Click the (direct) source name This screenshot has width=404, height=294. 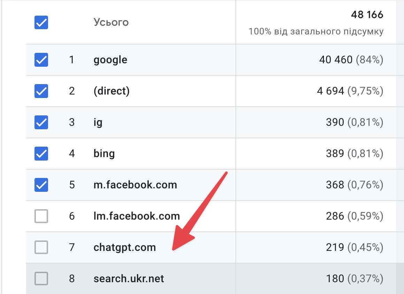coord(111,91)
